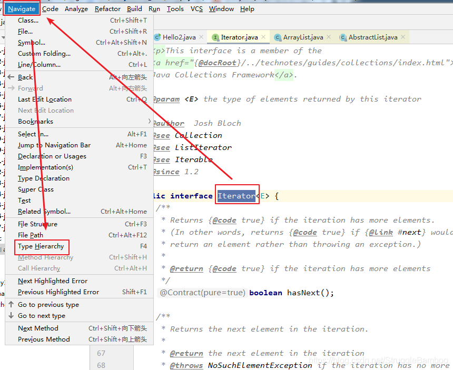Screen dimensions: 453x370
Task: Open the Analyze menu
Action: [76, 9]
